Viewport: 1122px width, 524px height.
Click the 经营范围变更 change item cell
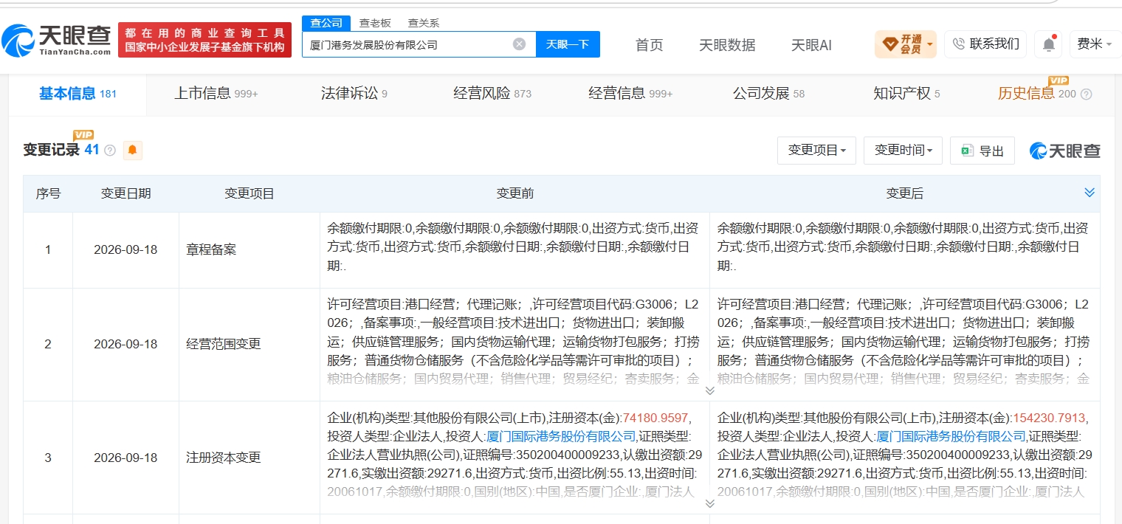coord(249,344)
